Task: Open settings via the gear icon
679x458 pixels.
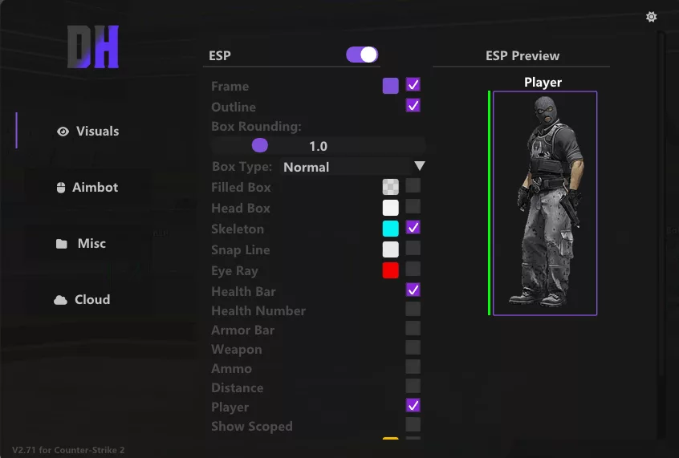Action: tap(651, 17)
